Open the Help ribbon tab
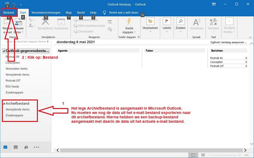254x158 pixels. click(x=93, y=13)
